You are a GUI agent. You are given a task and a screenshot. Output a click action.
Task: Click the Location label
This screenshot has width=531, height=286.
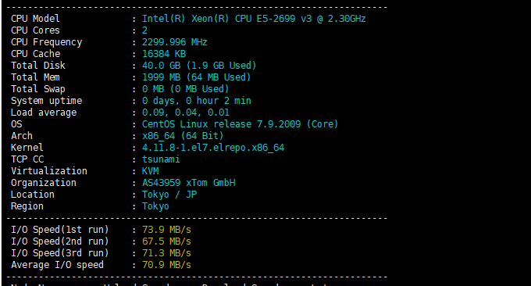click(x=33, y=195)
